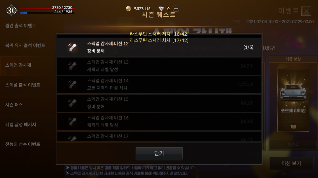318x178 pixels.
Task: Open the 스펙업 감사제 tab
Action: click(x=18, y=65)
